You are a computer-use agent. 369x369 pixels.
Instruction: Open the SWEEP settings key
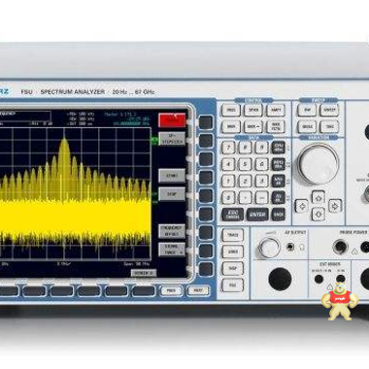coord(329,111)
